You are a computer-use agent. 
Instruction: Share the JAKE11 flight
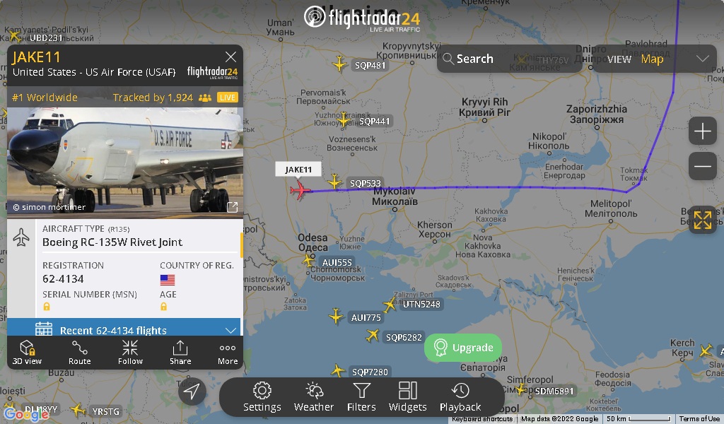(180, 352)
